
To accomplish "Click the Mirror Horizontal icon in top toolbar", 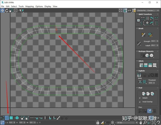I will (x=21, y=10).
